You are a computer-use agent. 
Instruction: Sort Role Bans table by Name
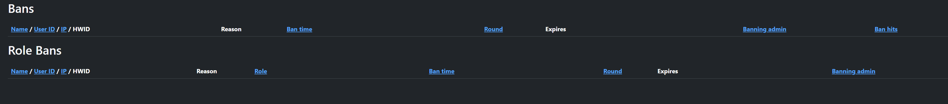pos(19,71)
